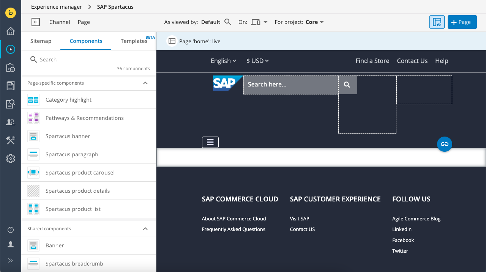
Task: Open the Experience manager play icon
Action: click(11, 49)
